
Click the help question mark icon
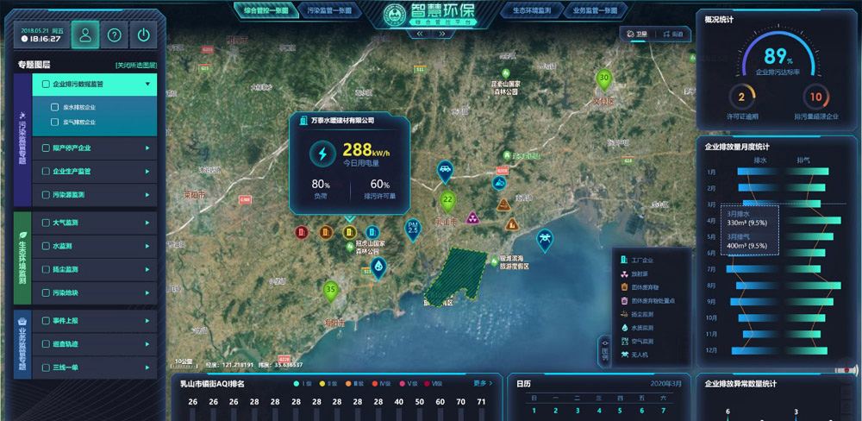[115, 35]
